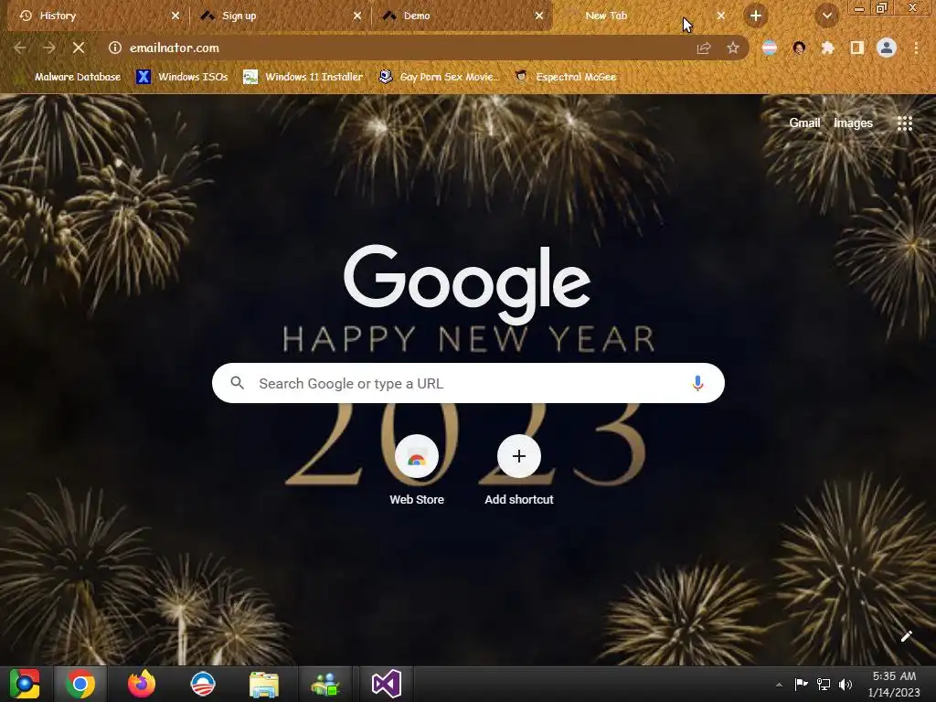This screenshot has width=936, height=702.
Task: Open Google Chrome from taskbar
Action: pyautogui.click(x=80, y=684)
